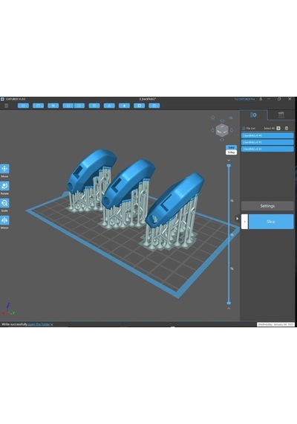Click the arrow above the view cube
297x424 pixels.
pos(222,121)
